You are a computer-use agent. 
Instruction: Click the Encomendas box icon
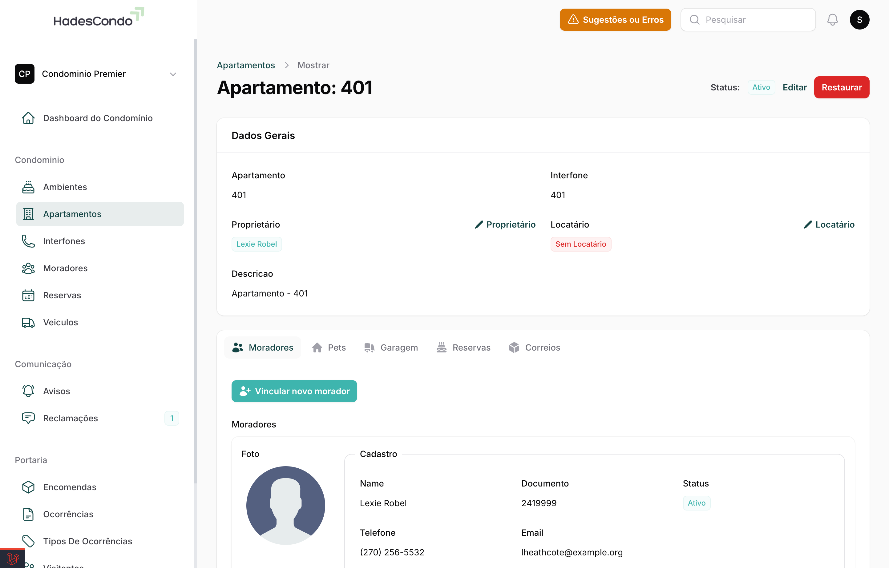(28, 487)
